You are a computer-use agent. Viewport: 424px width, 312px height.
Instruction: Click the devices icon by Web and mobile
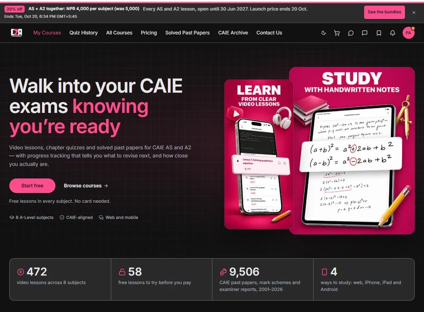pos(101,217)
